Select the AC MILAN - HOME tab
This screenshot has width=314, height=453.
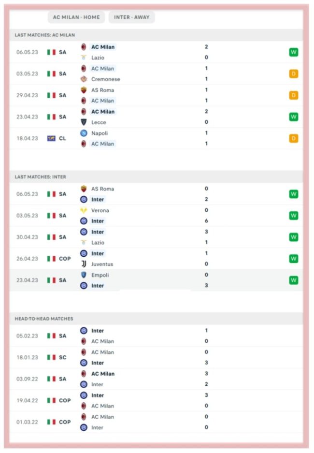coord(76,17)
